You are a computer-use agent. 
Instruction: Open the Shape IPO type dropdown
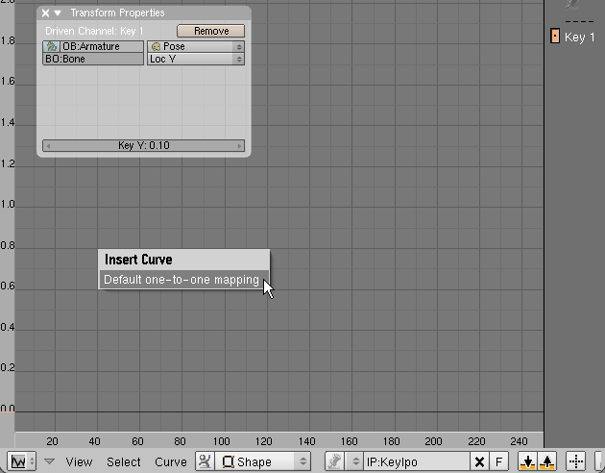click(x=263, y=461)
